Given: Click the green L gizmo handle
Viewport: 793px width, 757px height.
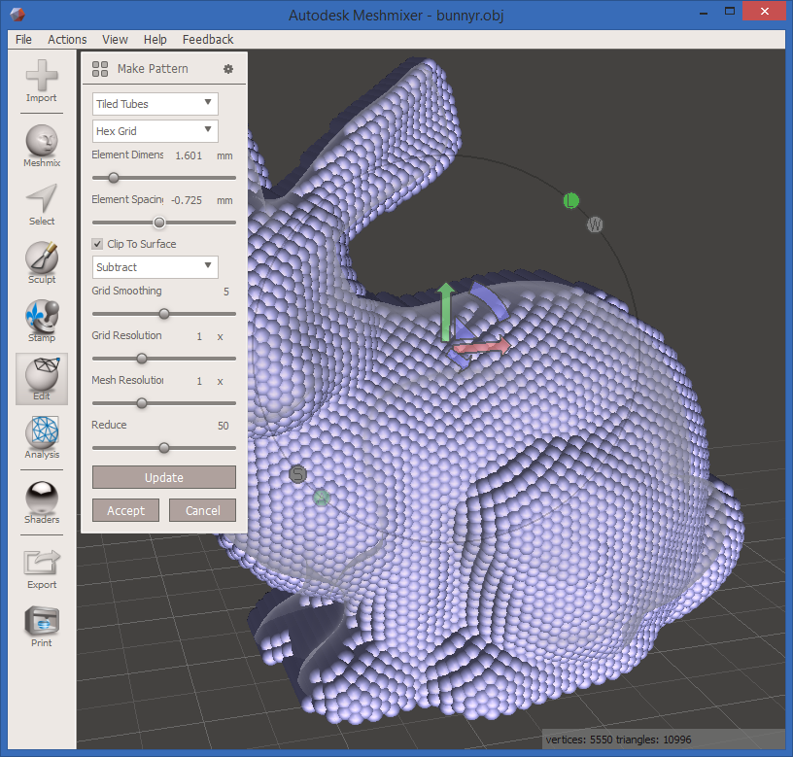Looking at the screenshot, I should pos(571,201).
